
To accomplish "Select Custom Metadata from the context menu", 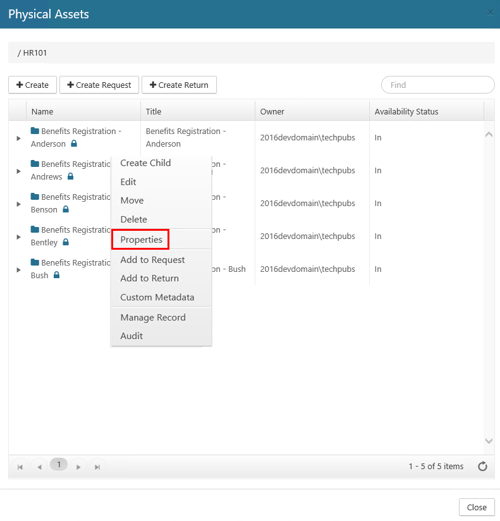I will 157,297.
